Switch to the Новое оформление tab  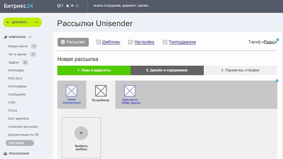[72, 94]
